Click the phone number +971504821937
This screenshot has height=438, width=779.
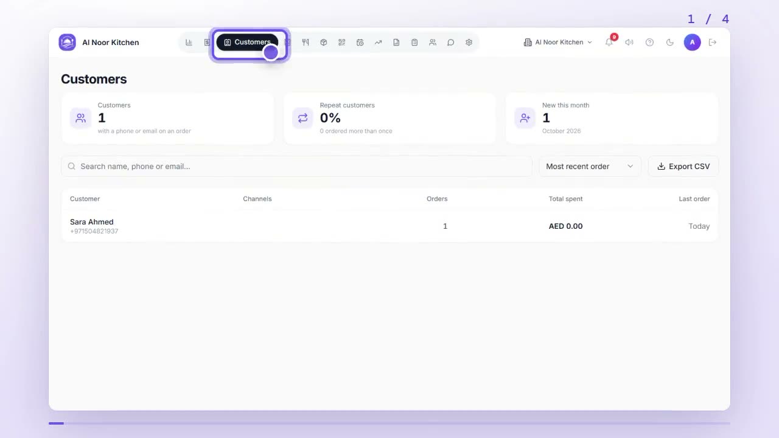[x=94, y=232]
